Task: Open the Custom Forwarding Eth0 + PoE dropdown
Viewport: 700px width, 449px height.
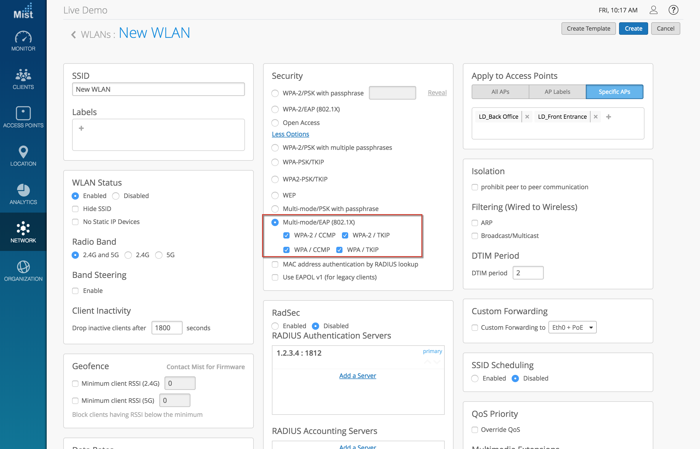Action: (x=572, y=327)
